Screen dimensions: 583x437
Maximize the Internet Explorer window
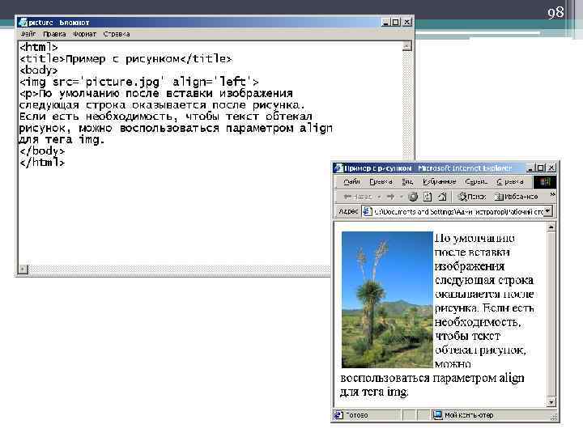540,168
